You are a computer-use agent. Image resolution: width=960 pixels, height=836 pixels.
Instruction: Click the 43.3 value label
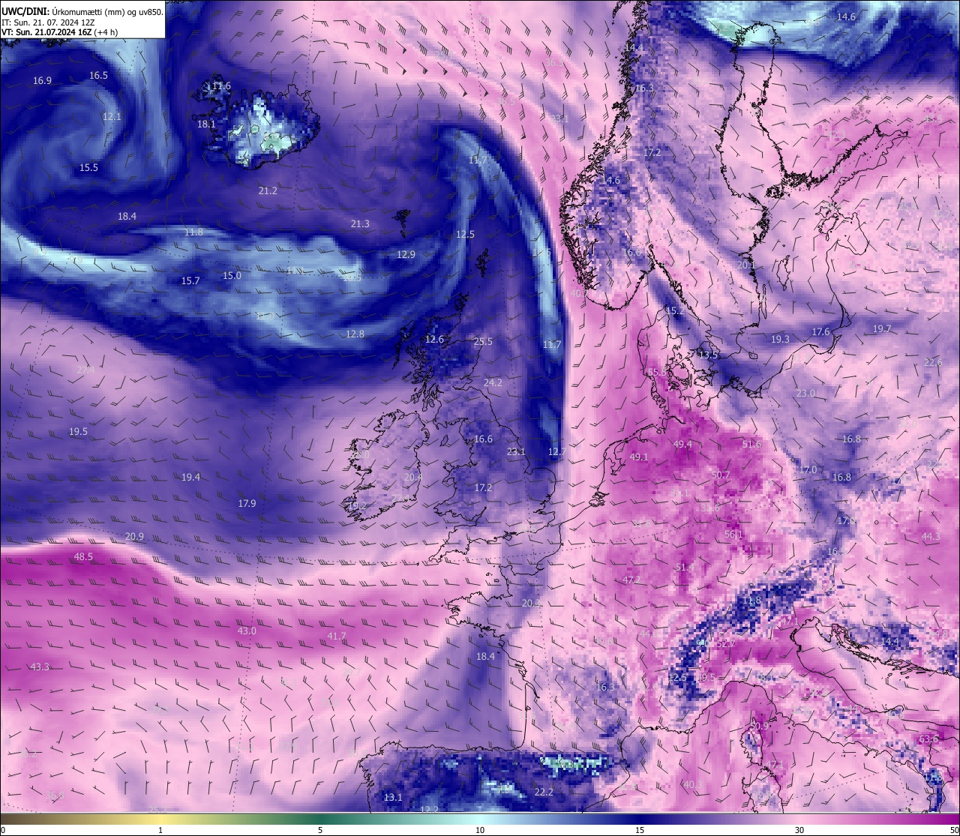[40, 667]
